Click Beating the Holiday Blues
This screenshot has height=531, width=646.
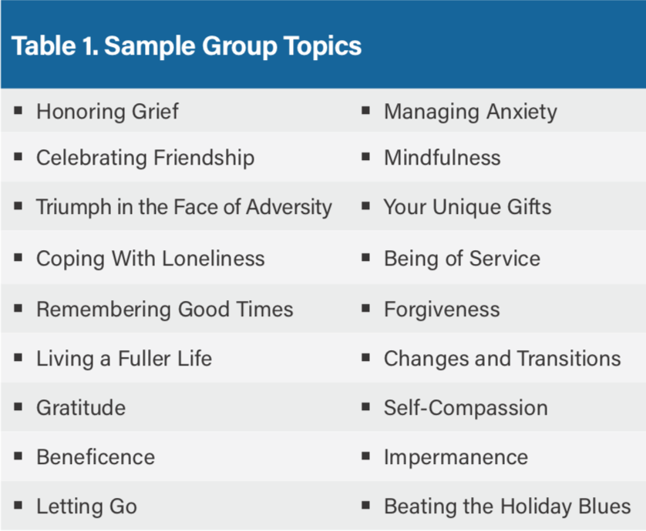(x=507, y=506)
